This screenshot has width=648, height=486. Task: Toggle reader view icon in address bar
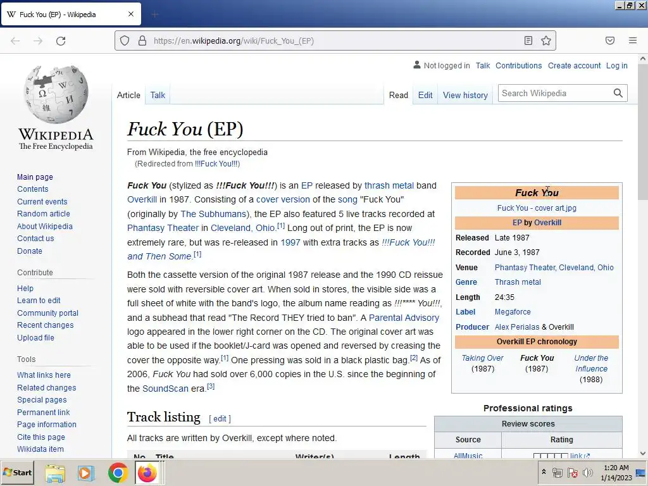(x=528, y=40)
